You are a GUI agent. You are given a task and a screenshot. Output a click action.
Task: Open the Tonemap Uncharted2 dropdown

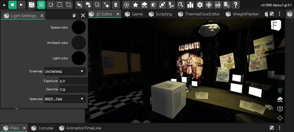point(65,71)
